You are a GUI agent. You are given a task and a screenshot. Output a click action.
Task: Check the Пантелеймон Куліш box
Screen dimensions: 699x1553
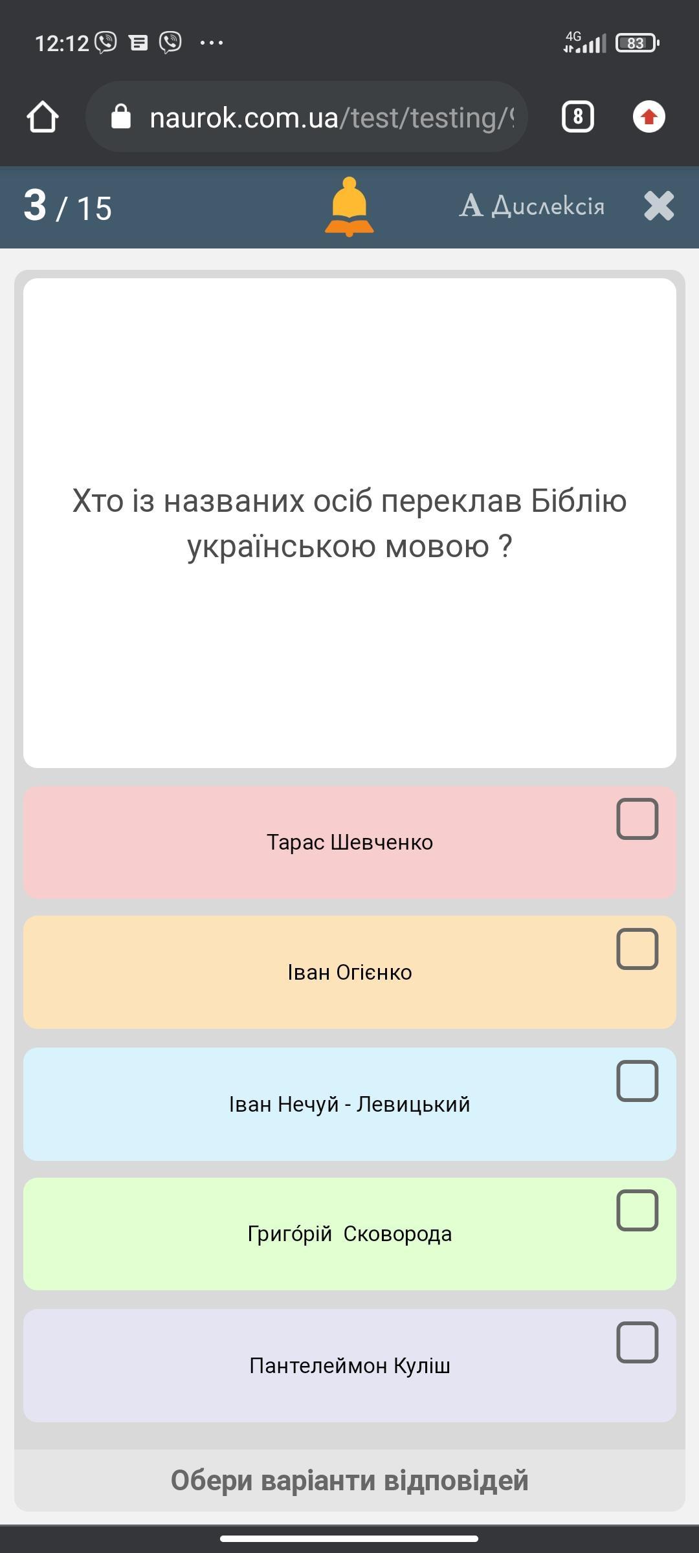[x=638, y=1342]
